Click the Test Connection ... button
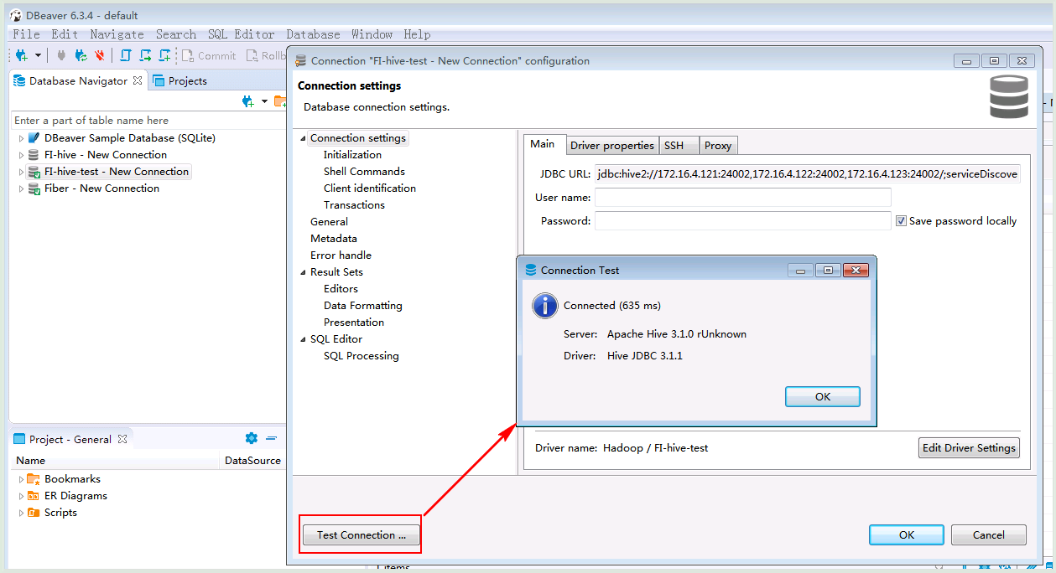1056x573 pixels. pos(362,534)
